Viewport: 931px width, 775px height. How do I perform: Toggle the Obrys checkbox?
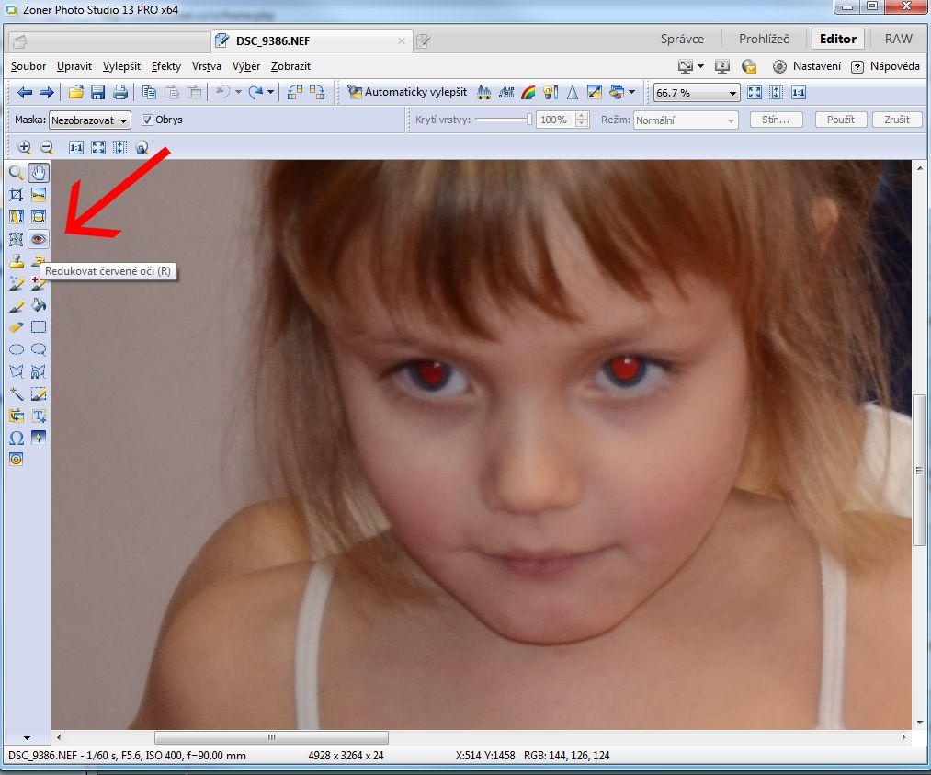[x=147, y=120]
